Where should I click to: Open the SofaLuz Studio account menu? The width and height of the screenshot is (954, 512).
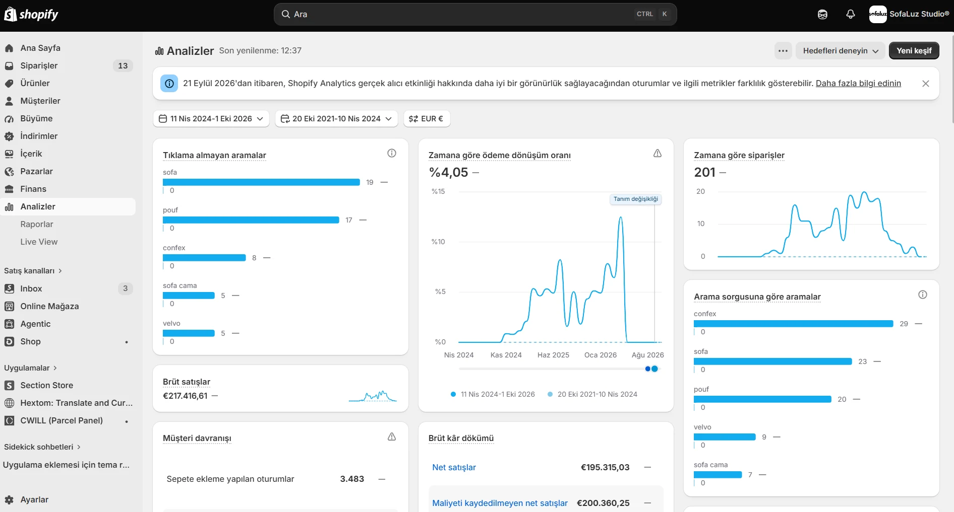(x=909, y=14)
